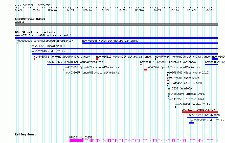Screen dimensions: 225x143
Task: Select the nsv524776 (Shaikh2009) label
Action: coord(48,46)
